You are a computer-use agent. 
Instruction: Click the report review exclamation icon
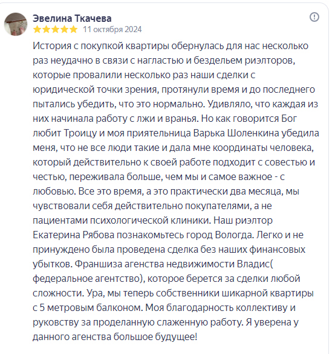(314, 17)
